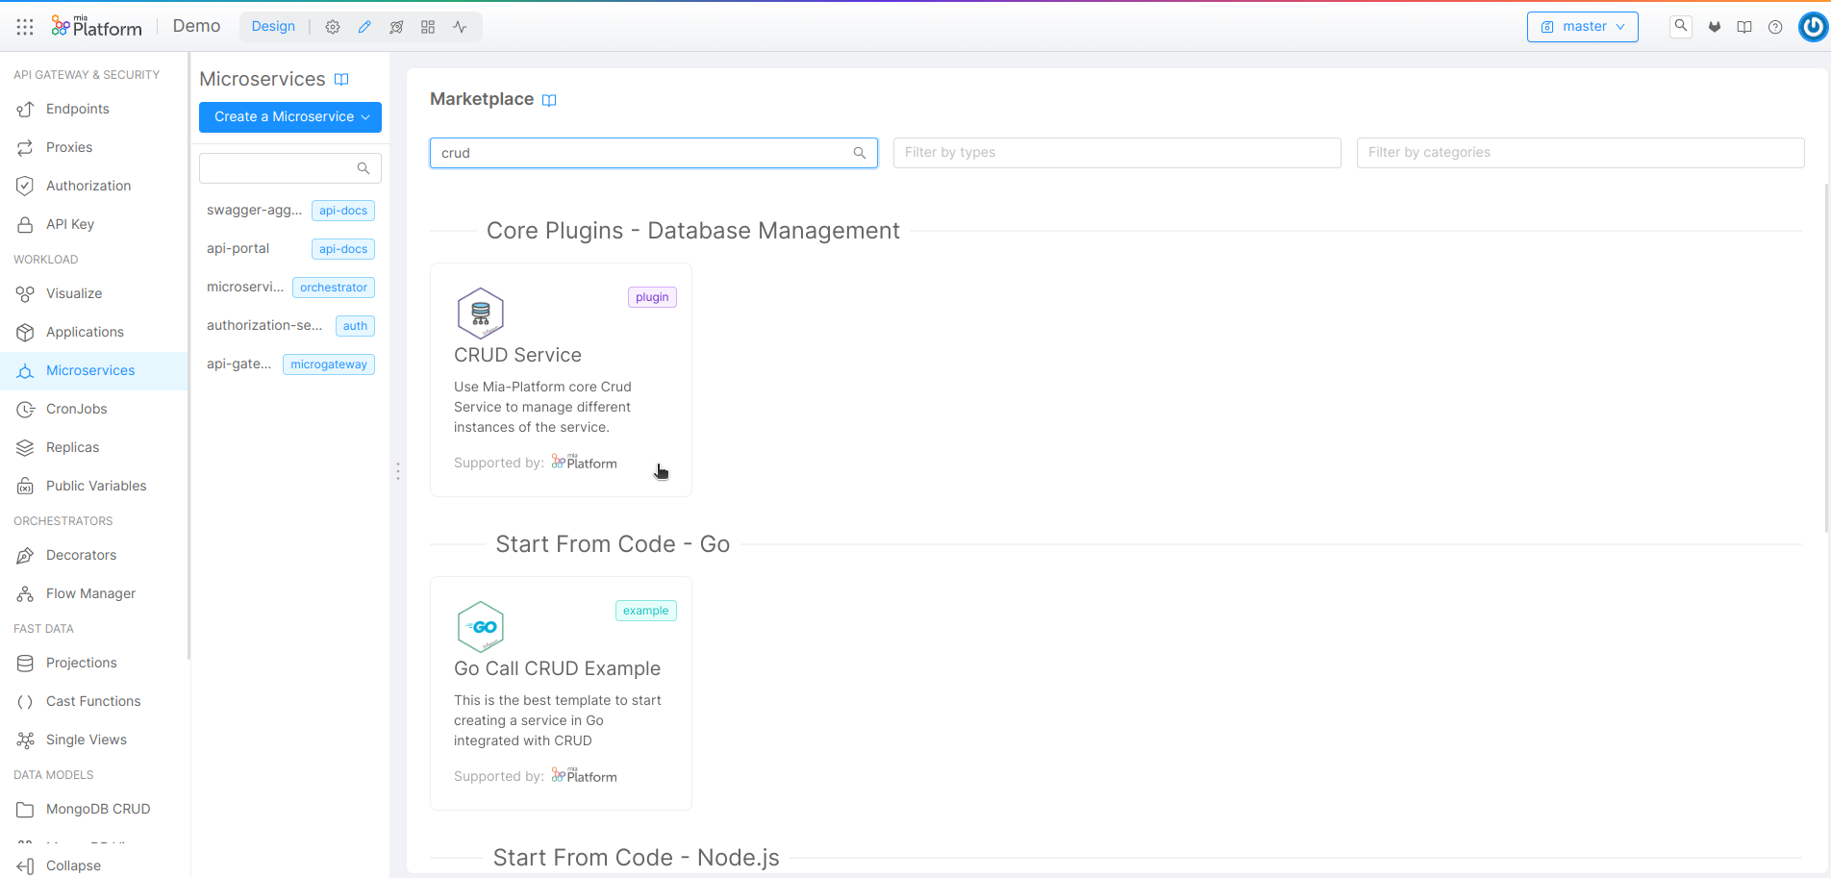Open the help question mark icon
The height and width of the screenshot is (878, 1831).
pyautogui.click(x=1775, y=26)
